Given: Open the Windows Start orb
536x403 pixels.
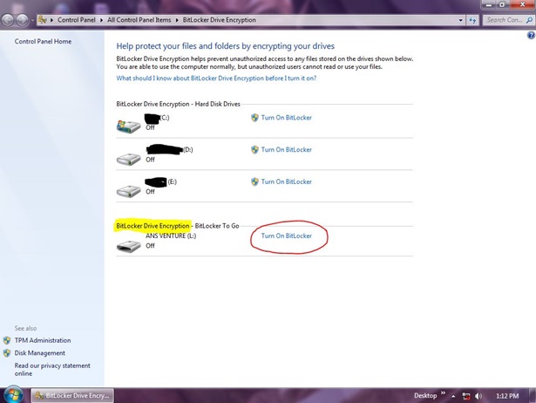Looking at the screenshot, I should (x=13, y=395).
